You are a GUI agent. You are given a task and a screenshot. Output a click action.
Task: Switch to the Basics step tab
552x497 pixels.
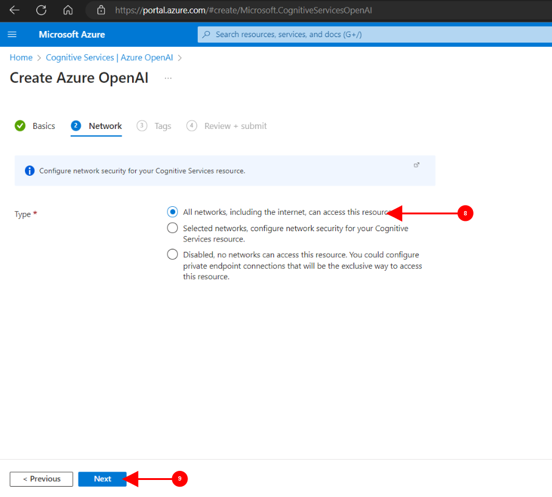click(35, 126)
